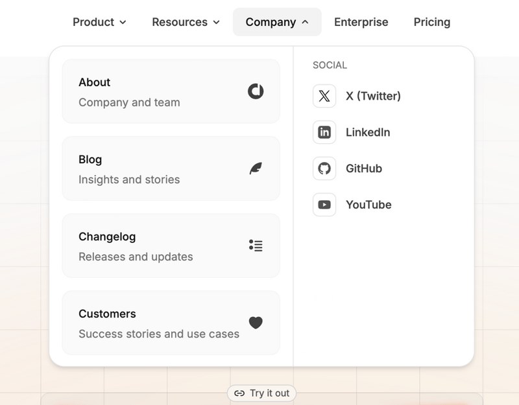Open the Product dropdown

coord(99,21)
